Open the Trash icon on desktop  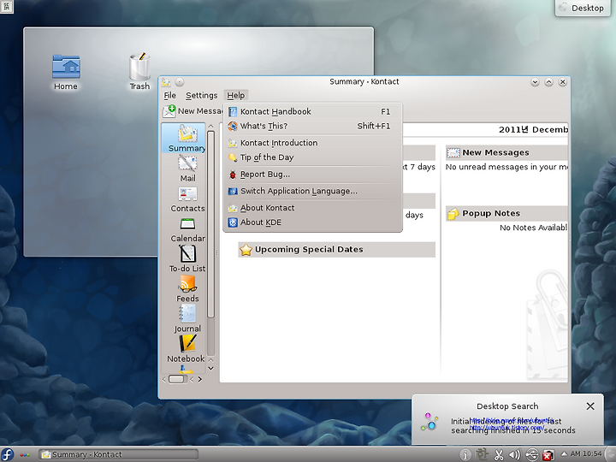[139, 72]
